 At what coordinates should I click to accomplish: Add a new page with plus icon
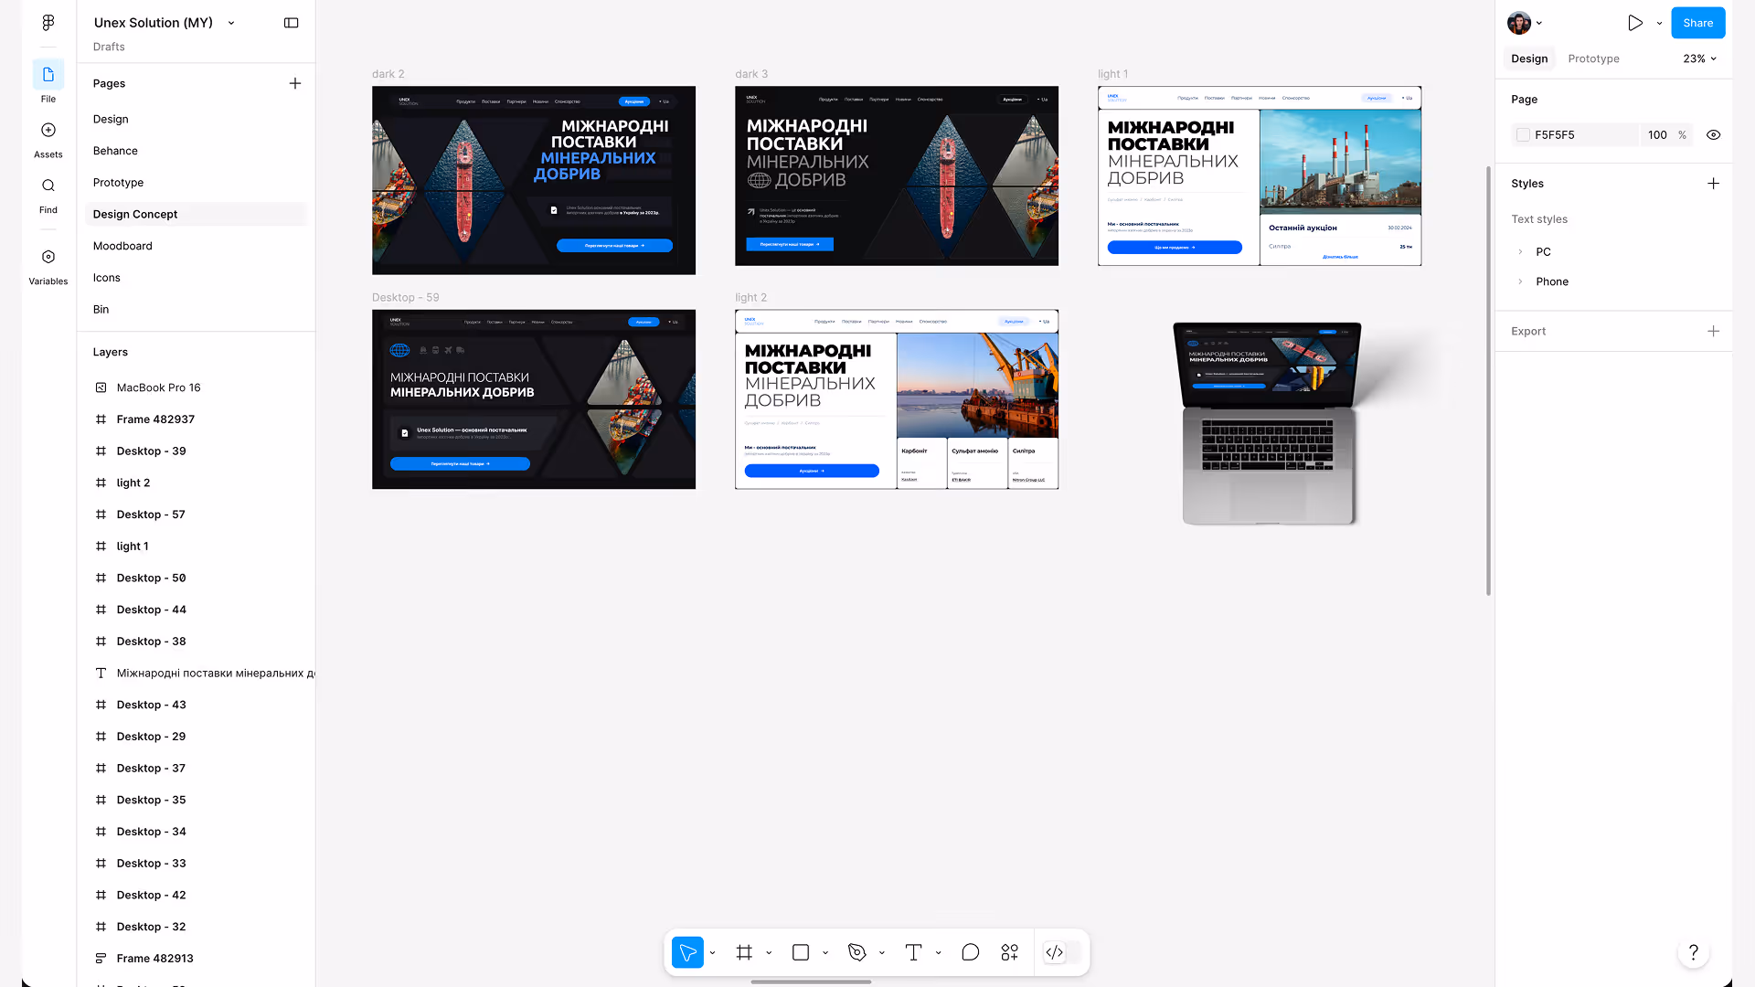(x=295, y=83)
